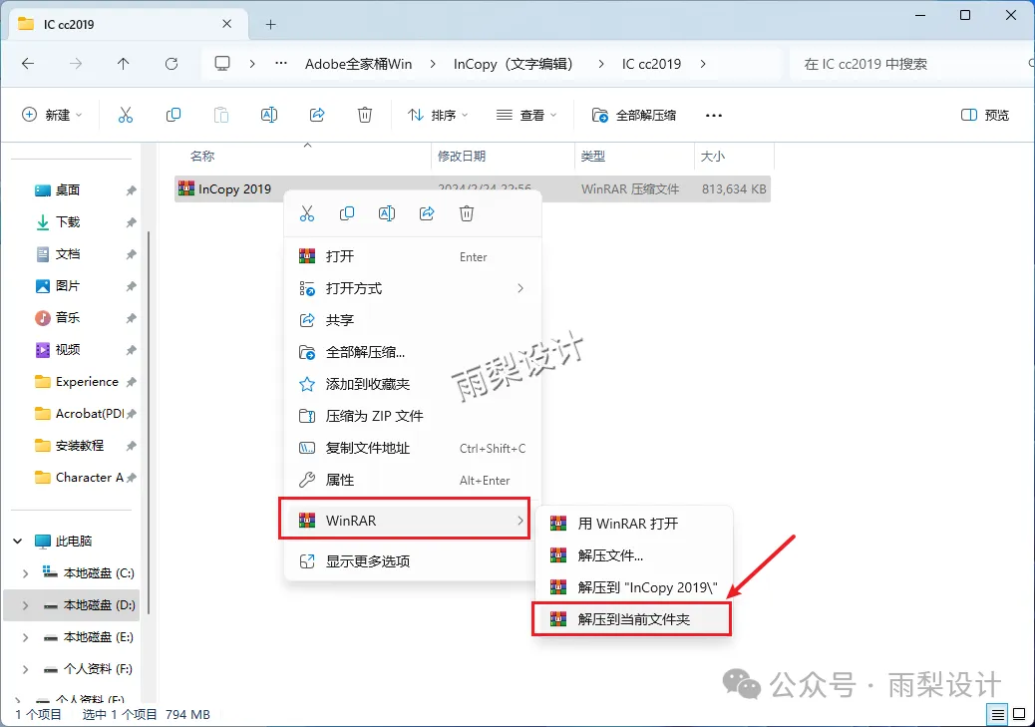Expand 本地磁盘 (D:) in the navigation pane
Screen dimensions: 1035x727
click(x=26, y=605)
